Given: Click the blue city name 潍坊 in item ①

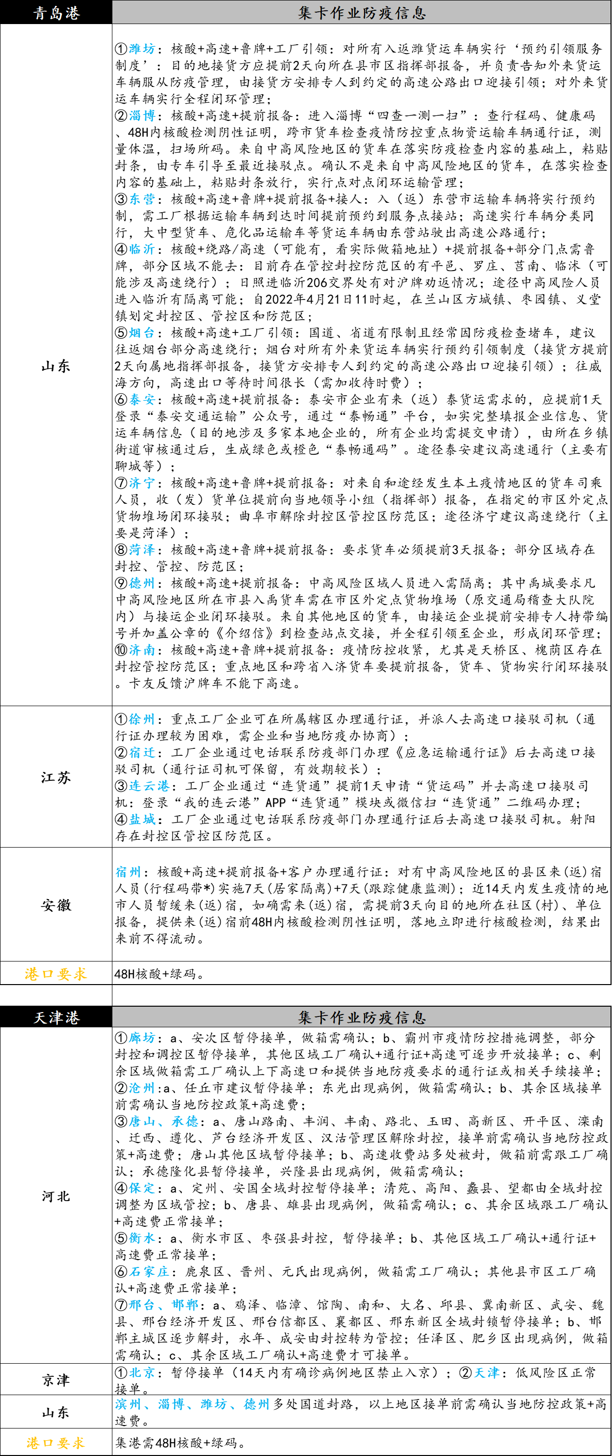Looking at the screenshot, I should [x=142, y=49].
